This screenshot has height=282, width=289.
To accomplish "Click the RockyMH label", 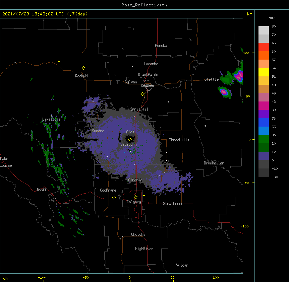I will pyautogui.click(x=82, y=76).
